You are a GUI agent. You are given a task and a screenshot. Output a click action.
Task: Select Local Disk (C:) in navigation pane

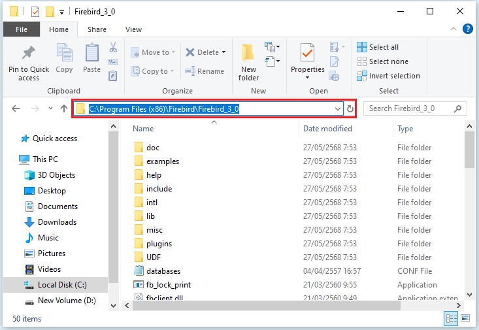62,285
